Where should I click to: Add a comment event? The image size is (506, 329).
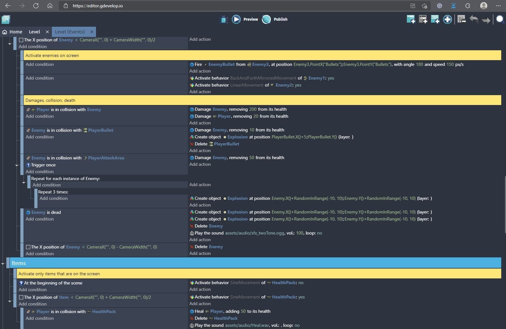point(435,19)
